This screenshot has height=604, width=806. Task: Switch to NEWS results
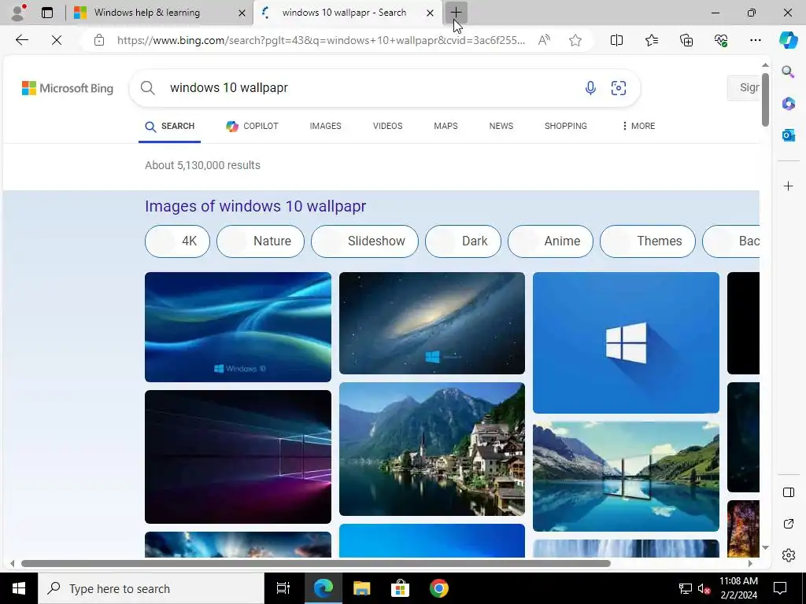click(x=501, y=127)
